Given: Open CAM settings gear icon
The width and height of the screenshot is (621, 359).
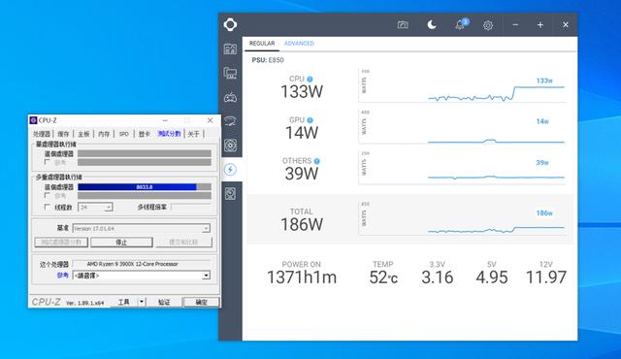Looking at the screenshot, I should pyautogui.click(x=488, y=25).
